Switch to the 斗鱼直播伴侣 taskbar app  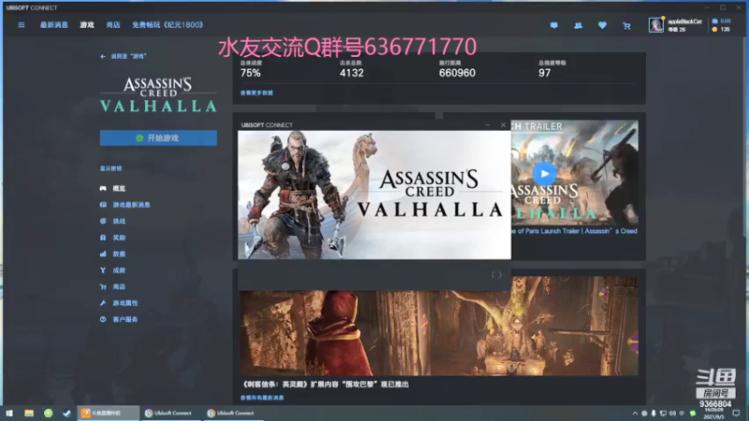pos(108,413)
